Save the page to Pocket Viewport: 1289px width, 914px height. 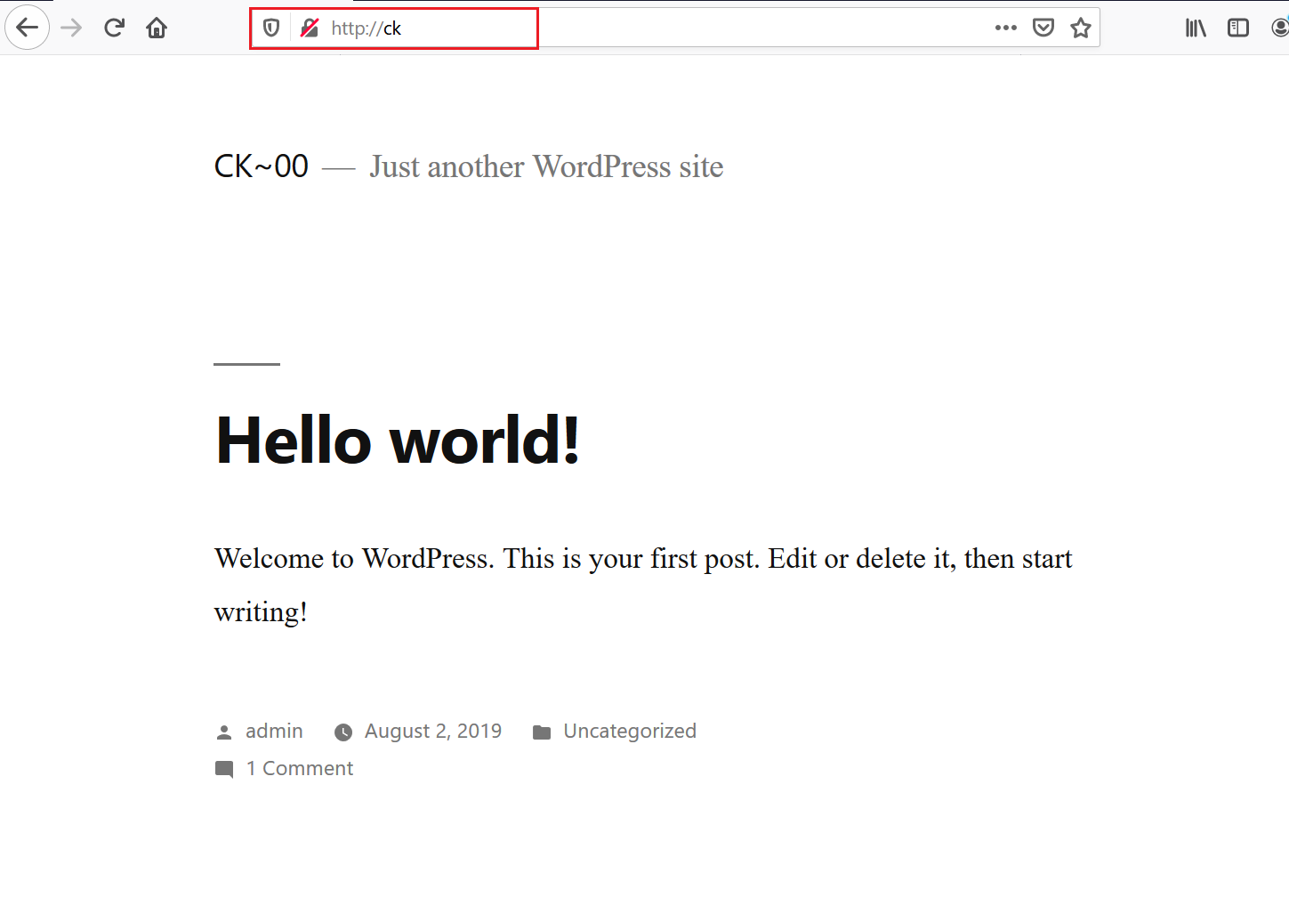click(x=1043, y=28)
